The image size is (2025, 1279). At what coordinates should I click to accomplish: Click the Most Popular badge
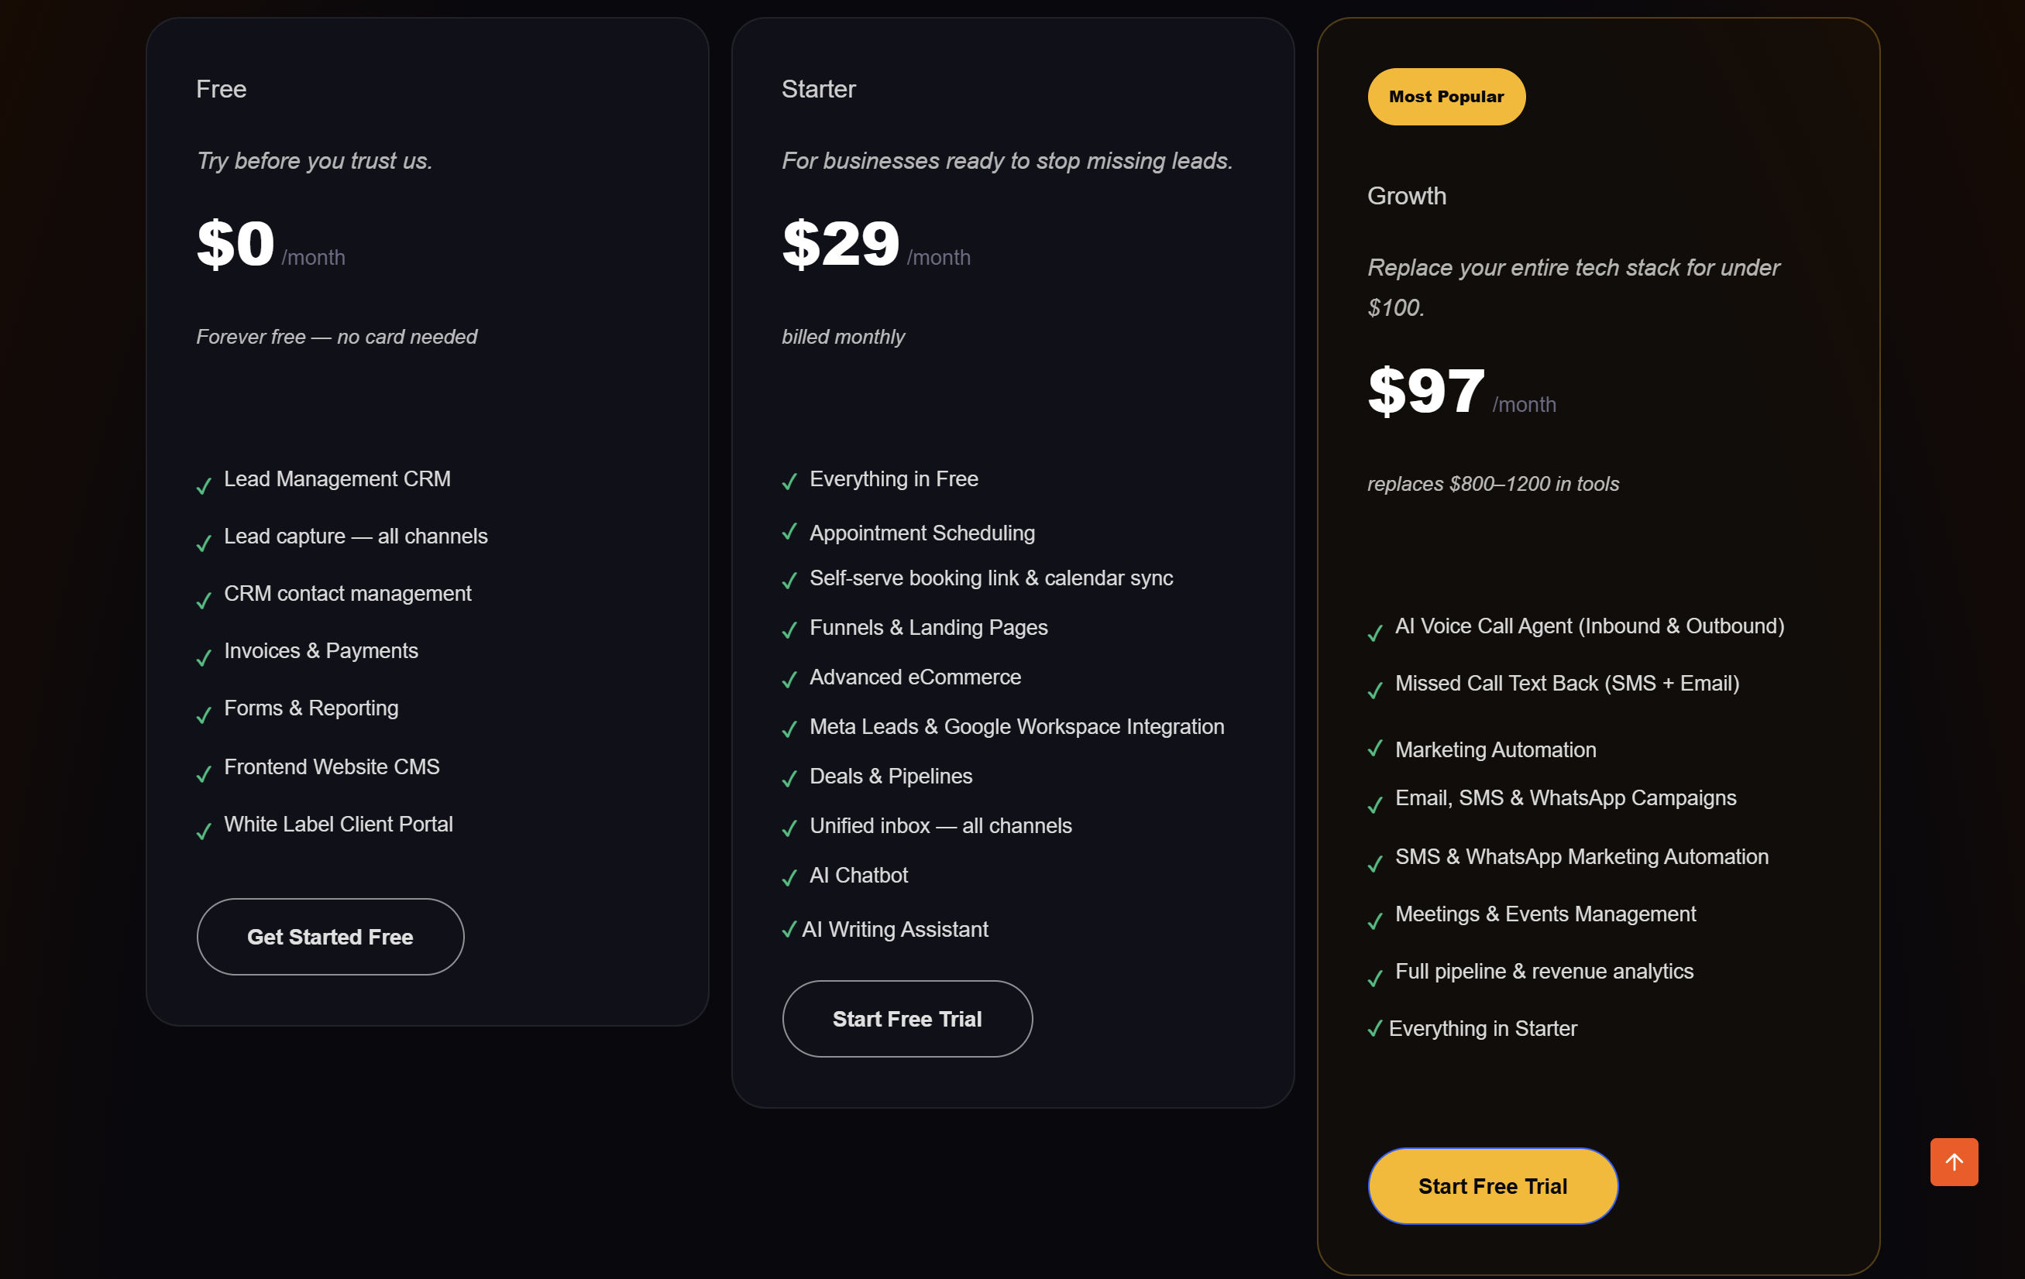[1446, 97]
